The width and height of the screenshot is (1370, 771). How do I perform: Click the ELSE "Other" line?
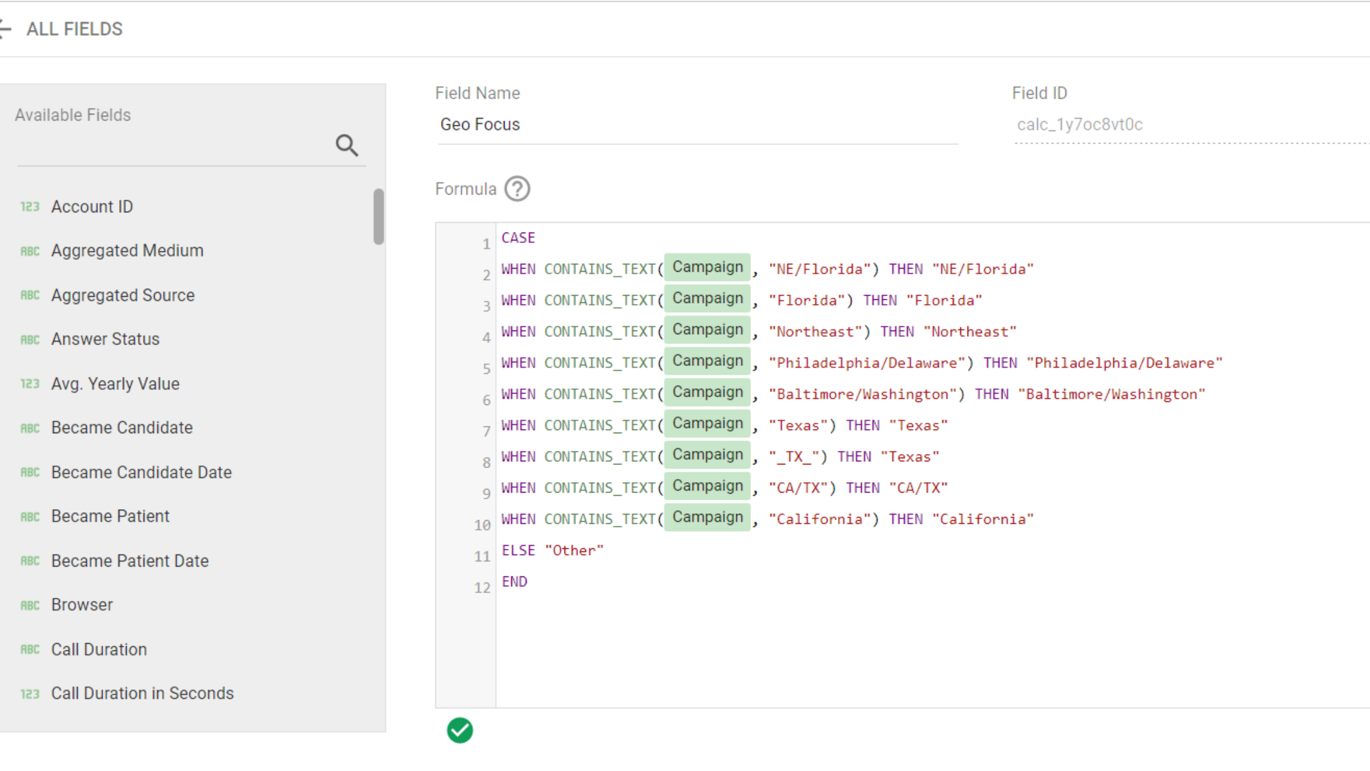[553, 551]
